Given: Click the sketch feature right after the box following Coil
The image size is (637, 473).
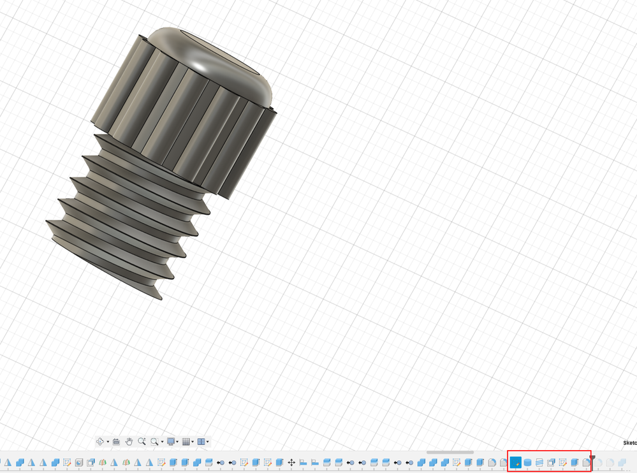Looking at the screenshot, I should 562,462.
